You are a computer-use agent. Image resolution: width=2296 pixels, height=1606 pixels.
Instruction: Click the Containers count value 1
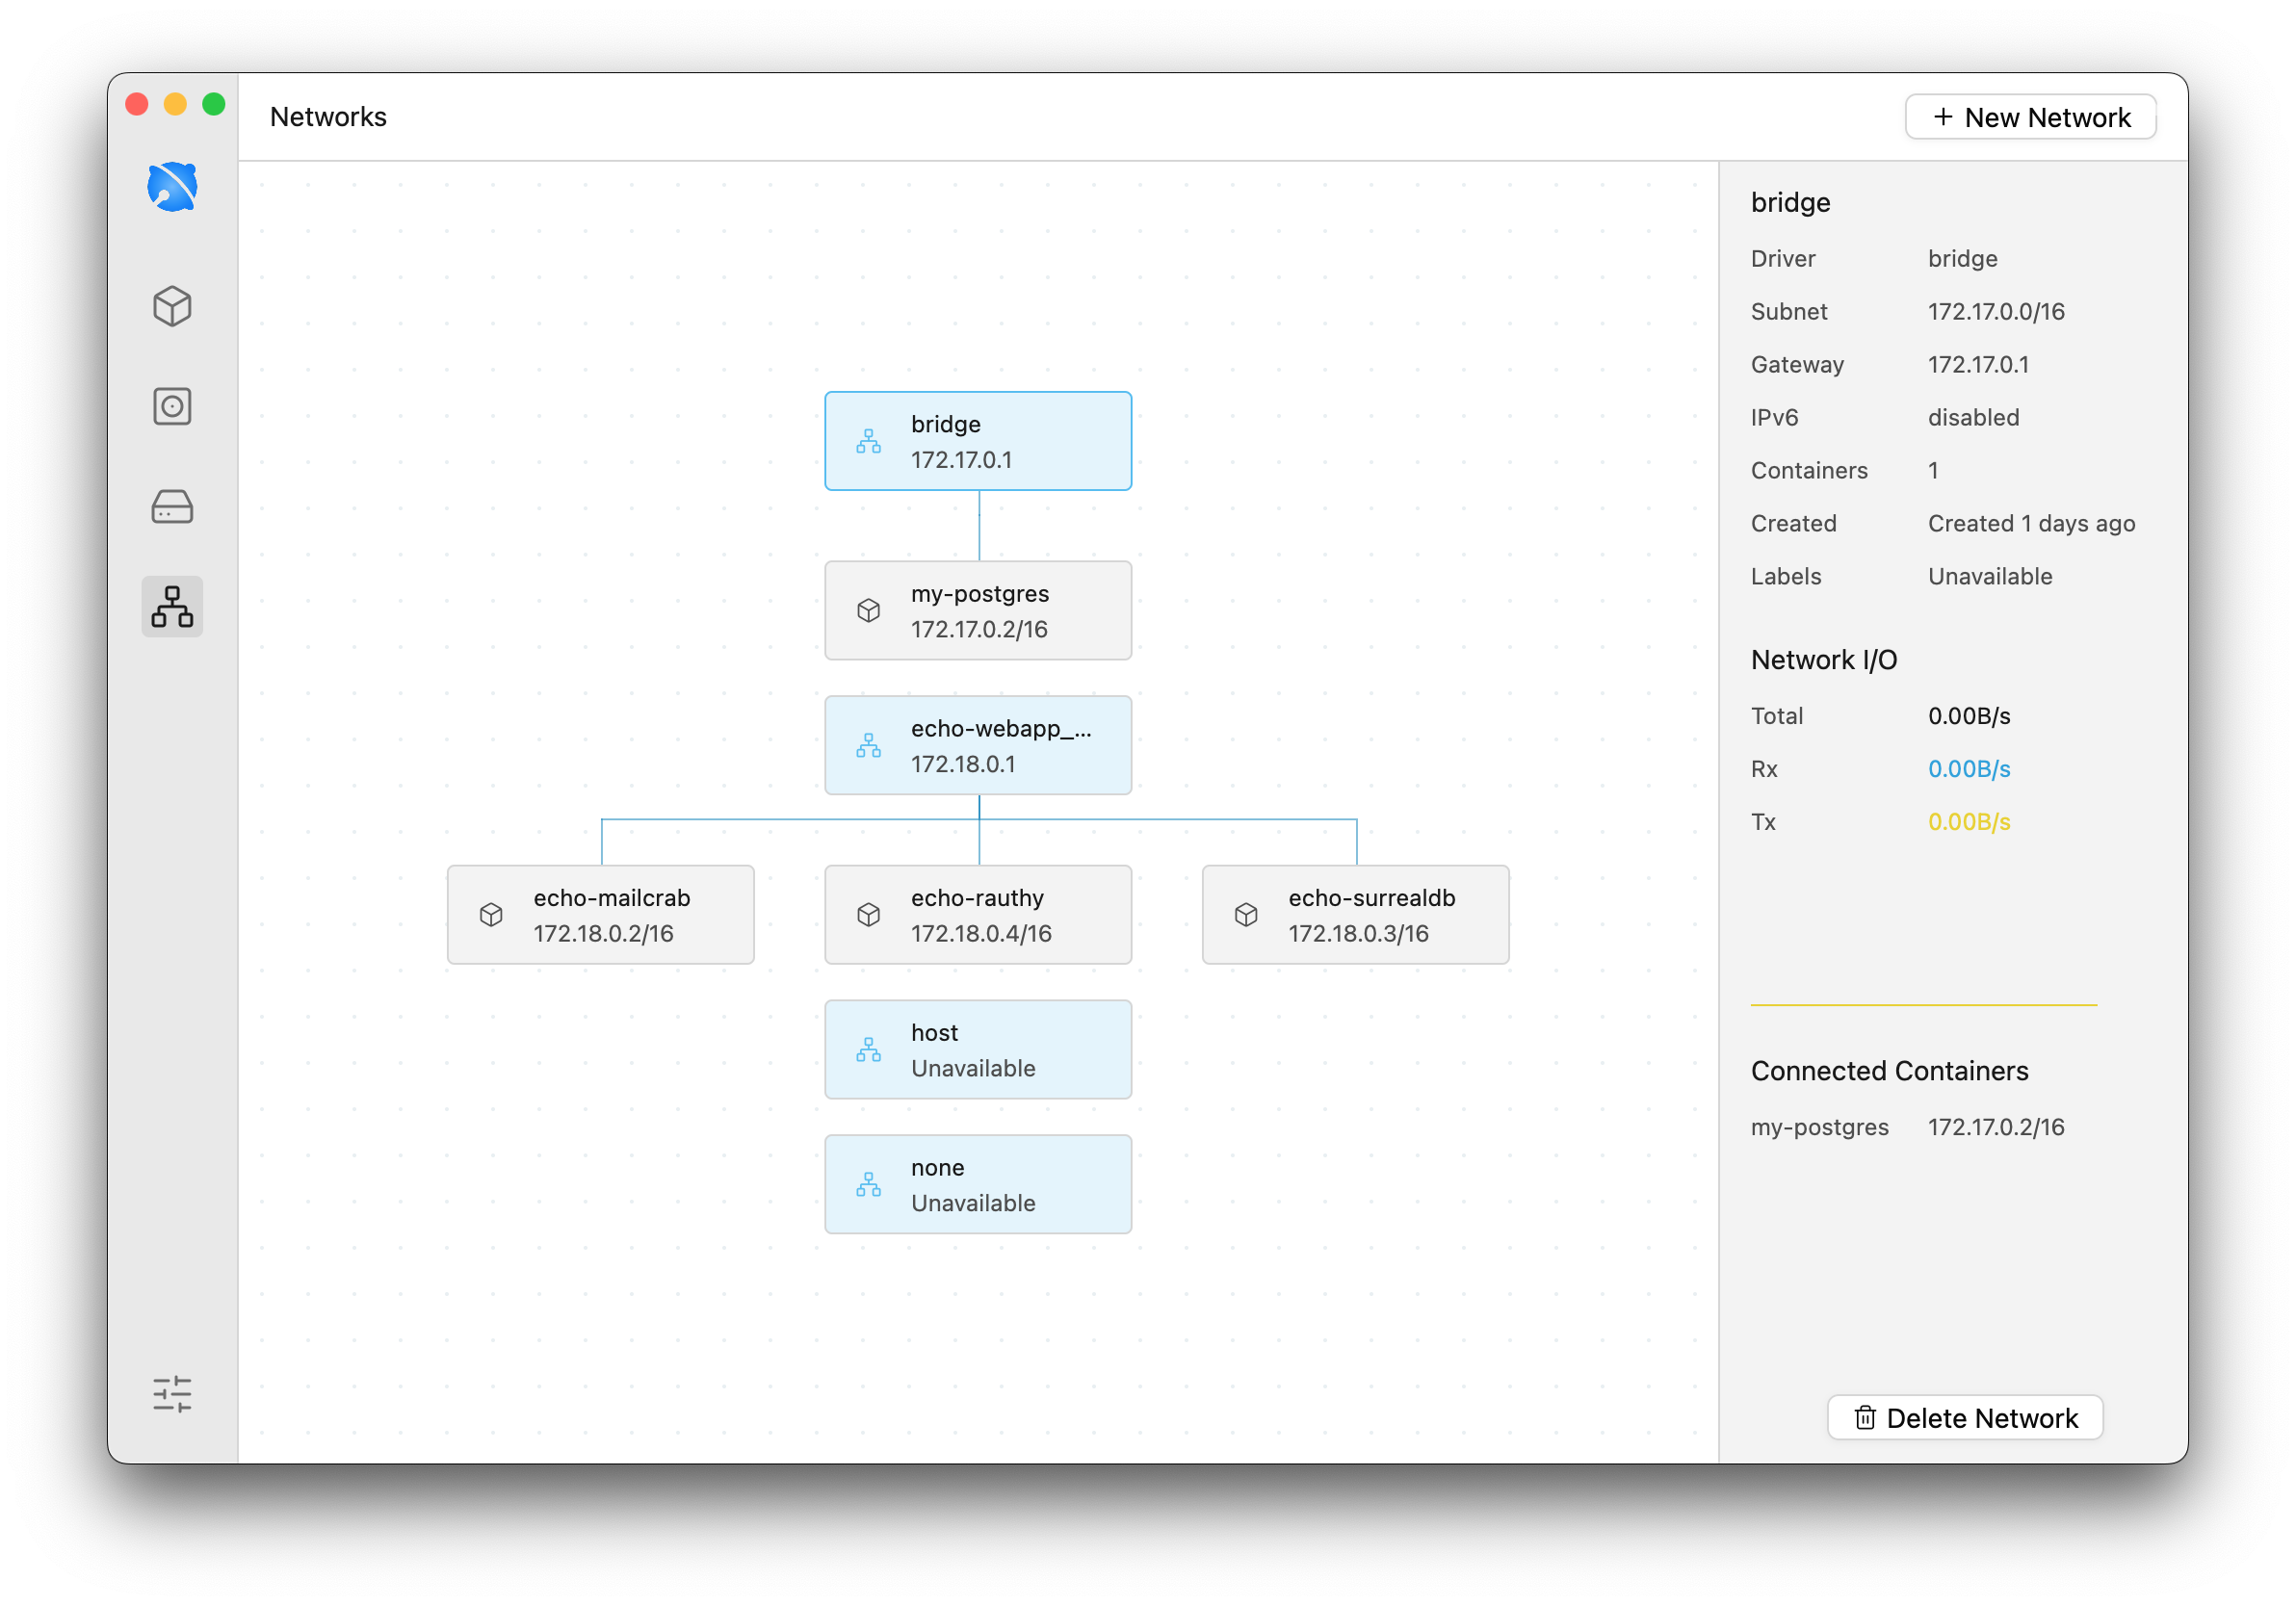point(1933,470)
